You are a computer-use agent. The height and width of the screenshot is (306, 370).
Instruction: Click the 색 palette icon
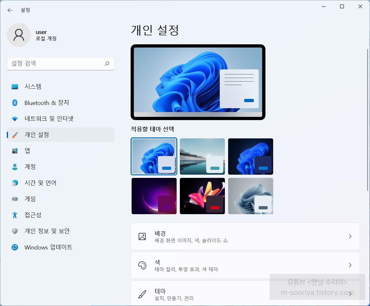142,265
